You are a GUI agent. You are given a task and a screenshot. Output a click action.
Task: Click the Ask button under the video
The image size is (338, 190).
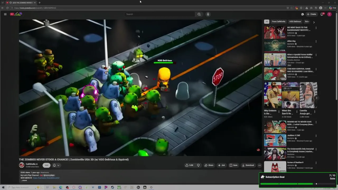click(x=221, y=165)
